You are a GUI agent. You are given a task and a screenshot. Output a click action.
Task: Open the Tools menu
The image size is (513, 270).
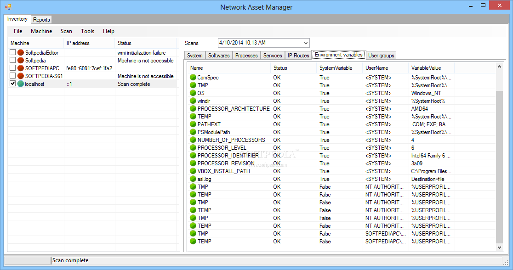88,31
